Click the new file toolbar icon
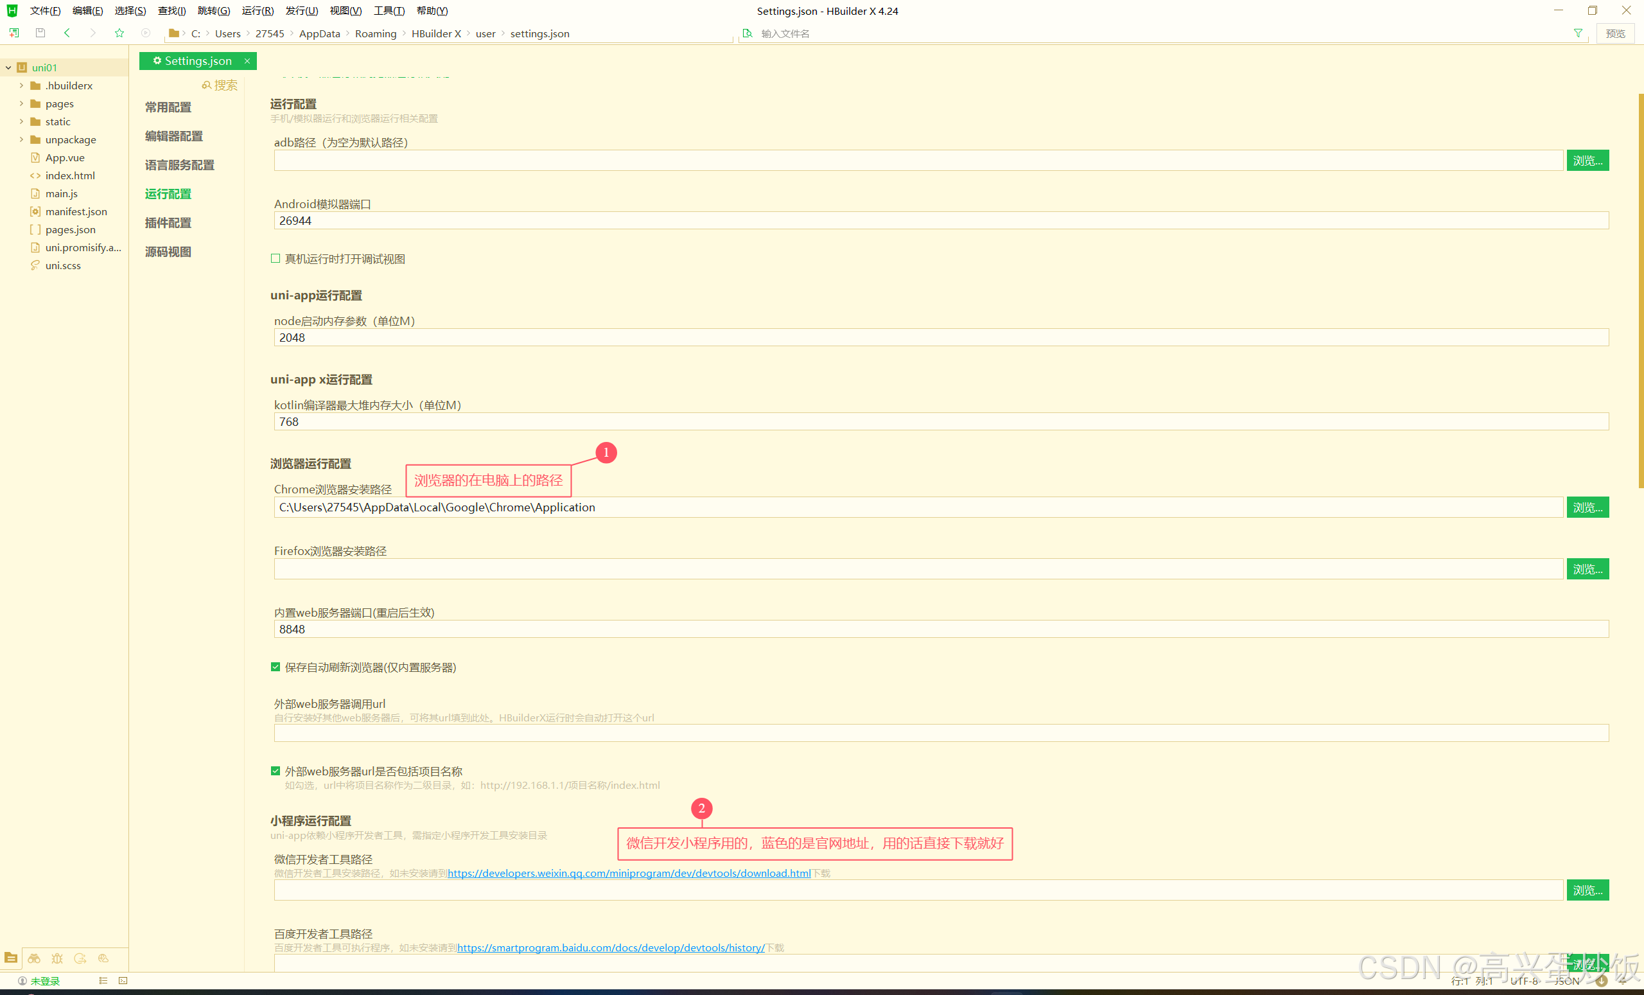The image size is (1644, 995). [x=14, y=33]
